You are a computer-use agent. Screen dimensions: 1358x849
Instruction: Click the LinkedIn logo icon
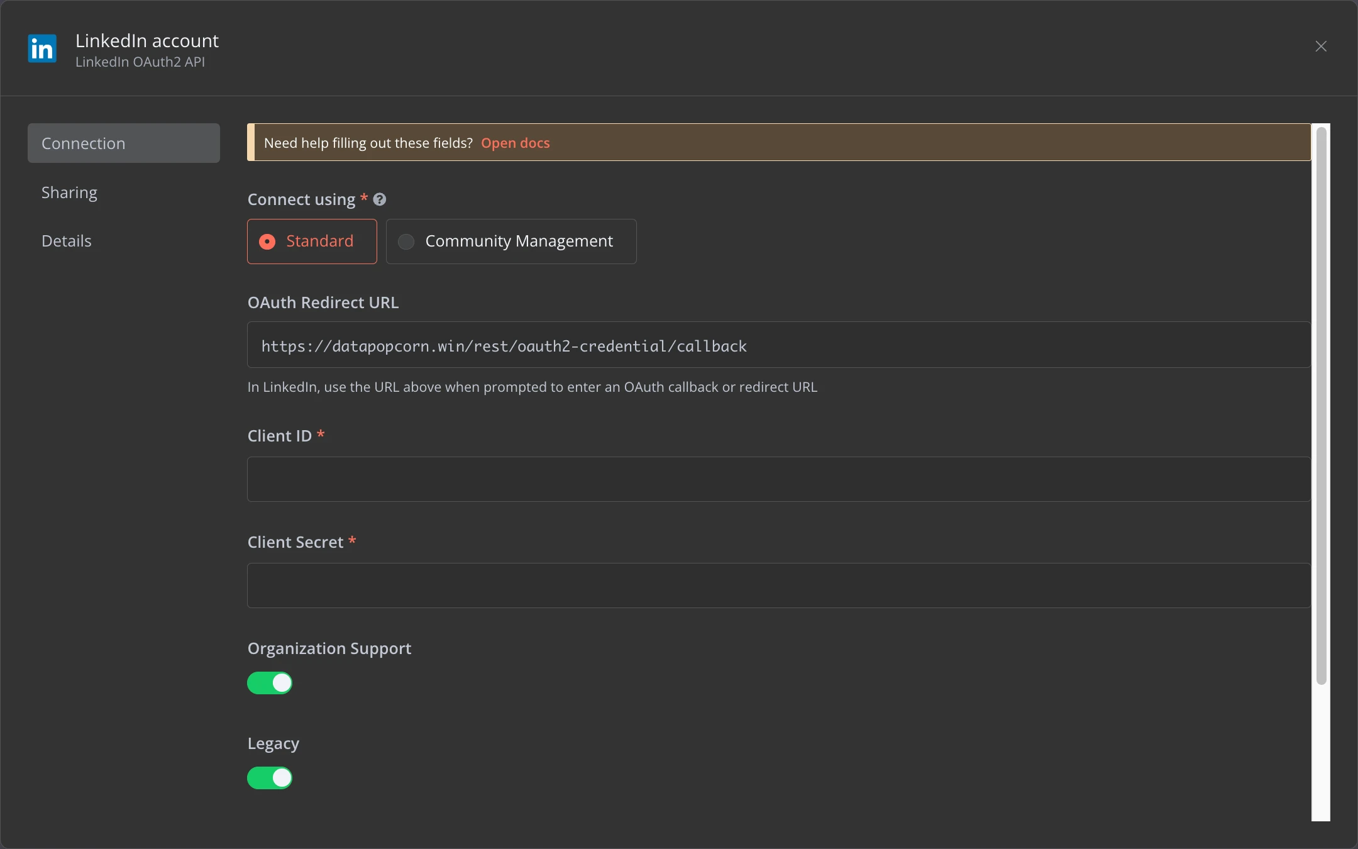tap(42, 49)
